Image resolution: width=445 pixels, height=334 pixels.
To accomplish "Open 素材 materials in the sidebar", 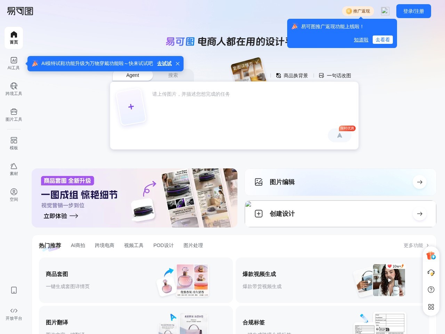I will tap(14, 169).
